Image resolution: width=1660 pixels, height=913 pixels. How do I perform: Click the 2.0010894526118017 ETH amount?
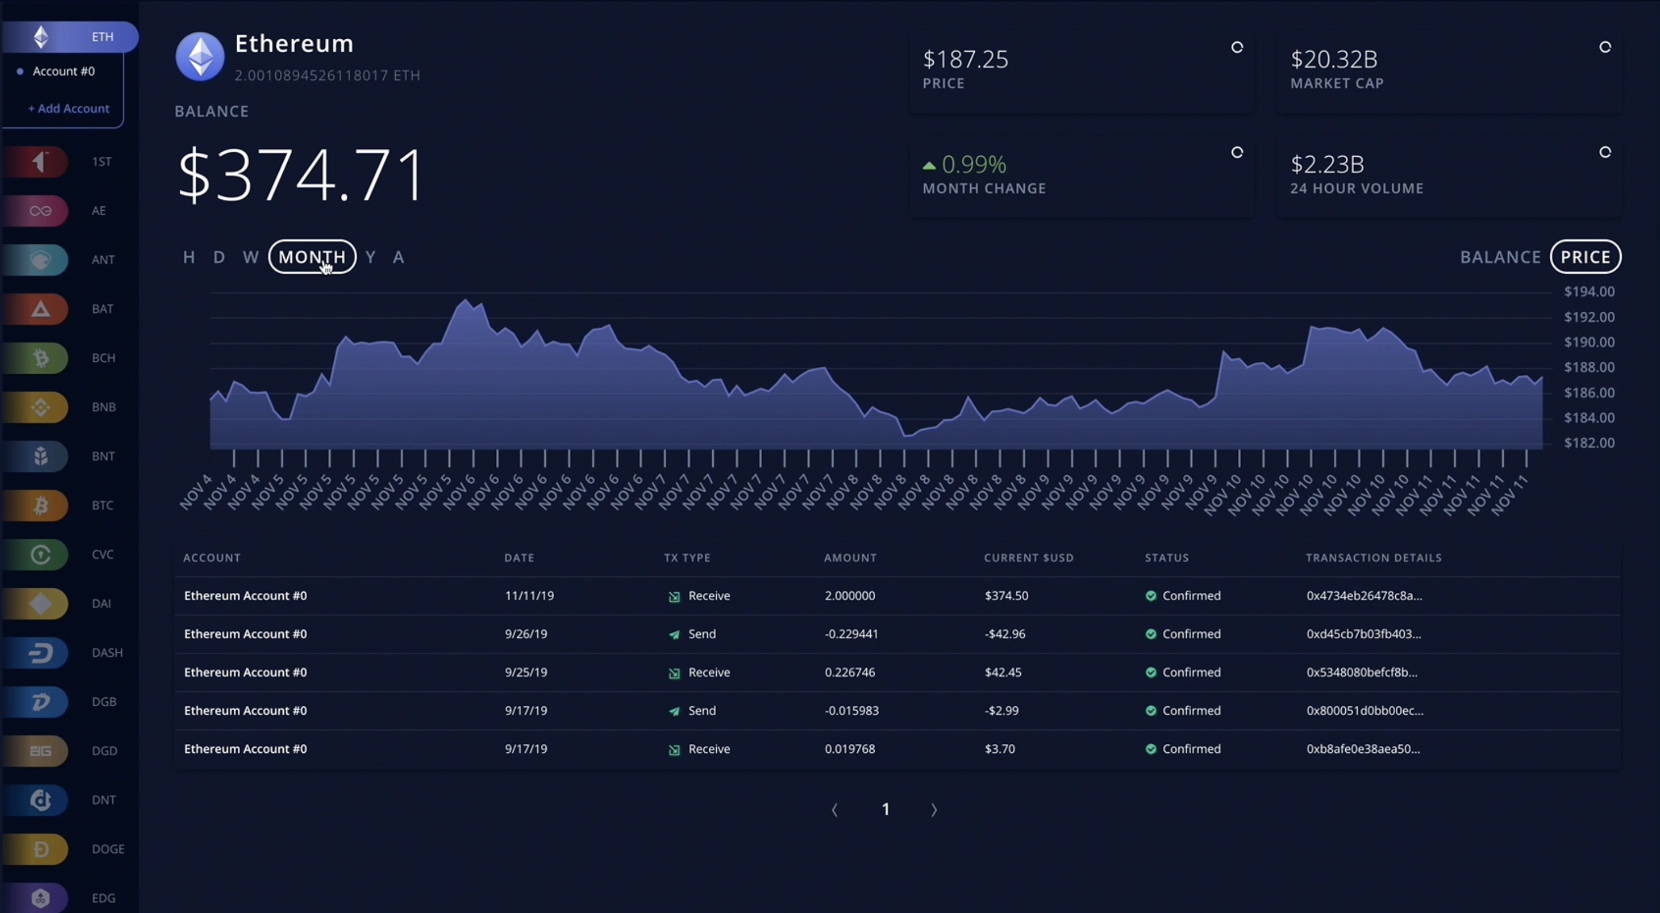(327, 75)
